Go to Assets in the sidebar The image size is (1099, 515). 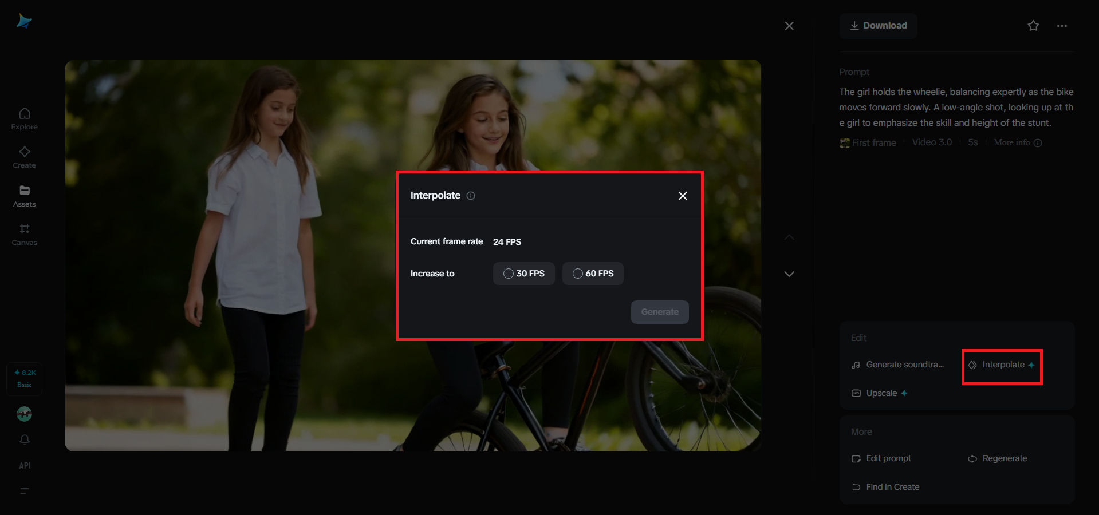(x=25, y=196)
